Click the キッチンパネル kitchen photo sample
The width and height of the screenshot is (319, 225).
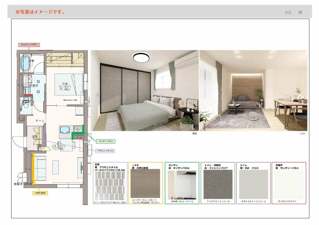point(182,185)
